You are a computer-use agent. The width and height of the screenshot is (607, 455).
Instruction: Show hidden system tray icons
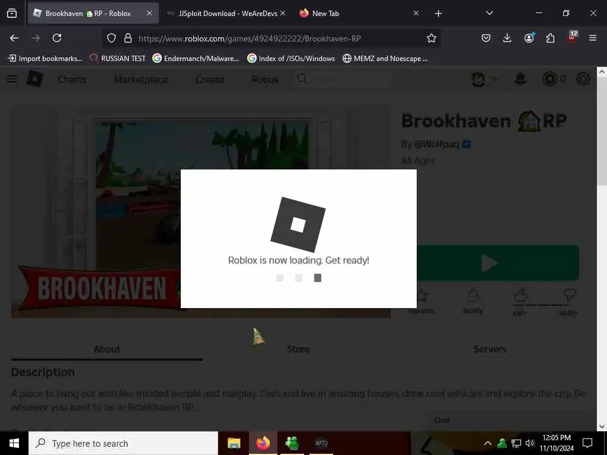click(x=488, y=443)
